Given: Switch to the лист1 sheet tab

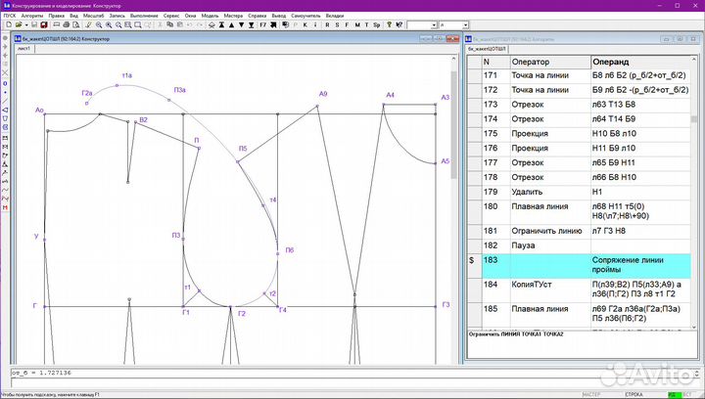Looking at the screenshot, I should [23, 48].
